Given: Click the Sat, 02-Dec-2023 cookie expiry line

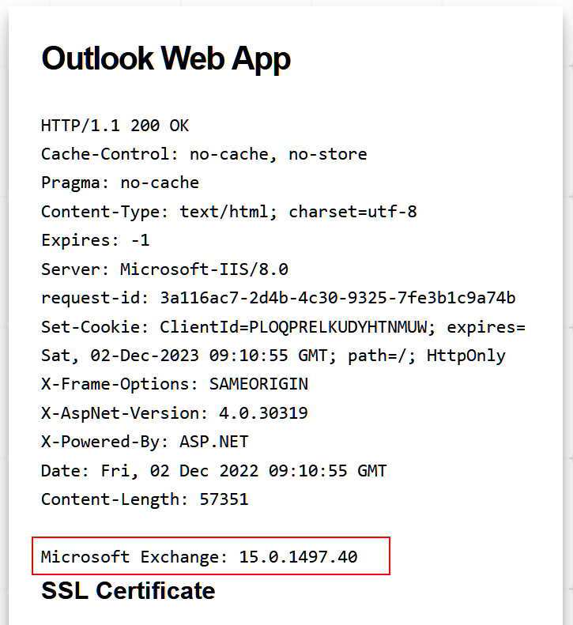Looking at the screenshot, I should pos(273,356).
